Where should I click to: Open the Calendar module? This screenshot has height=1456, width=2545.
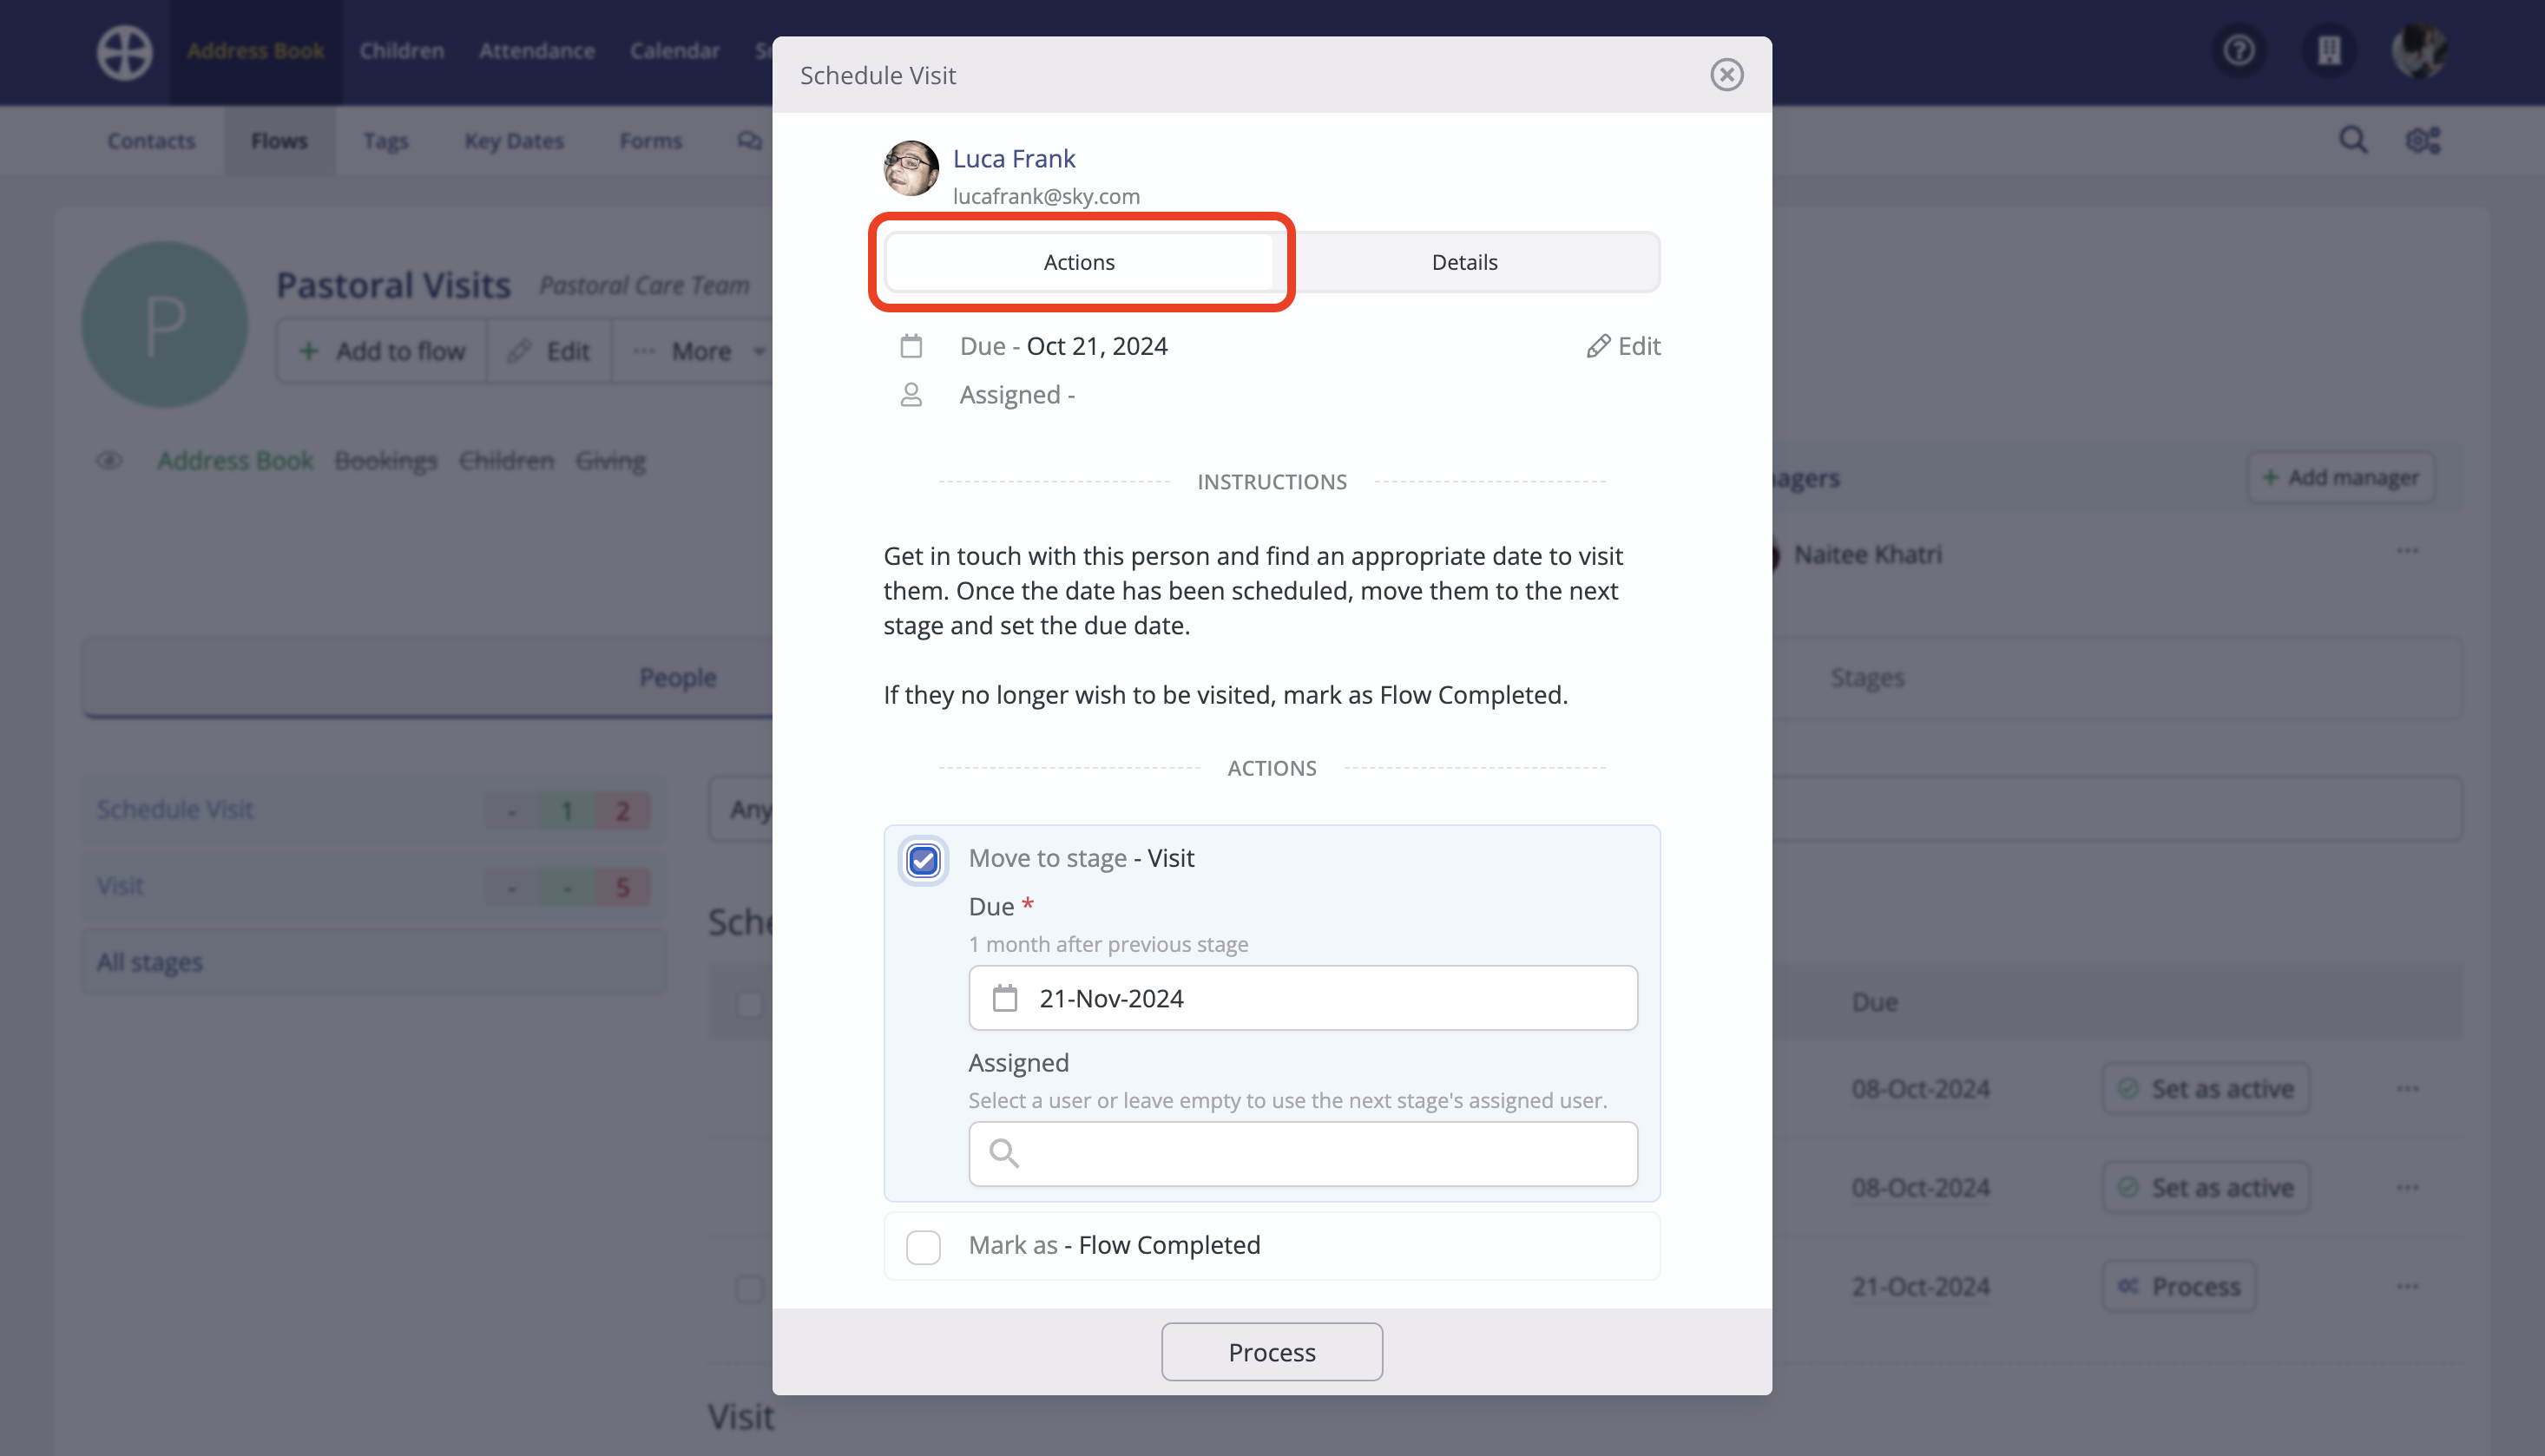click(674, 51)
